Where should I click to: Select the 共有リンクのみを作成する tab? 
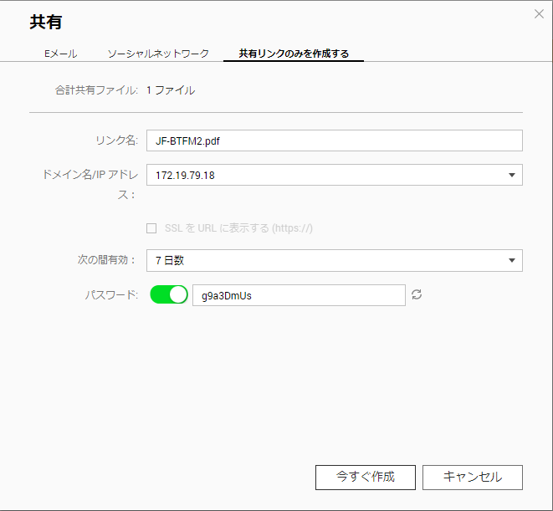pos(294,54)
